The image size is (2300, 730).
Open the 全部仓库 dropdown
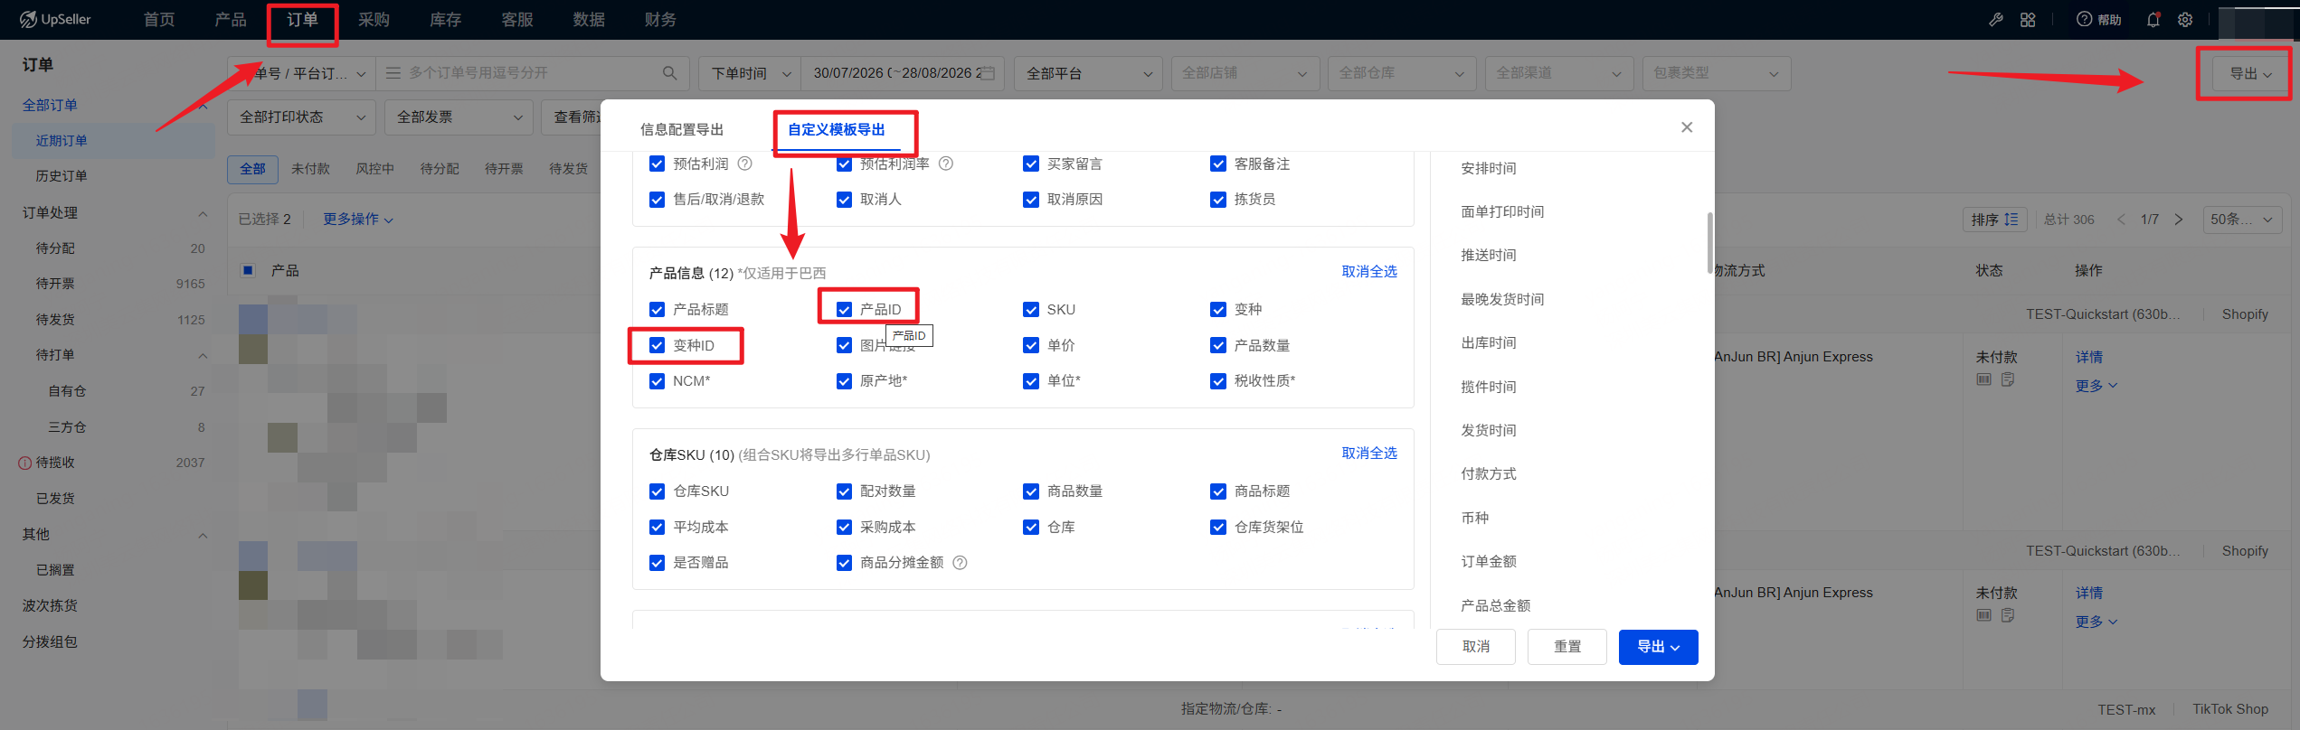click(x=1402, y=73)
